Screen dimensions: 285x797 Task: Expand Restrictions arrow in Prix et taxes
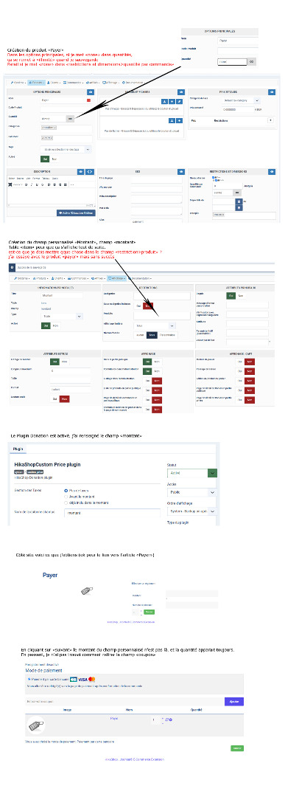(x=270, y=120)
